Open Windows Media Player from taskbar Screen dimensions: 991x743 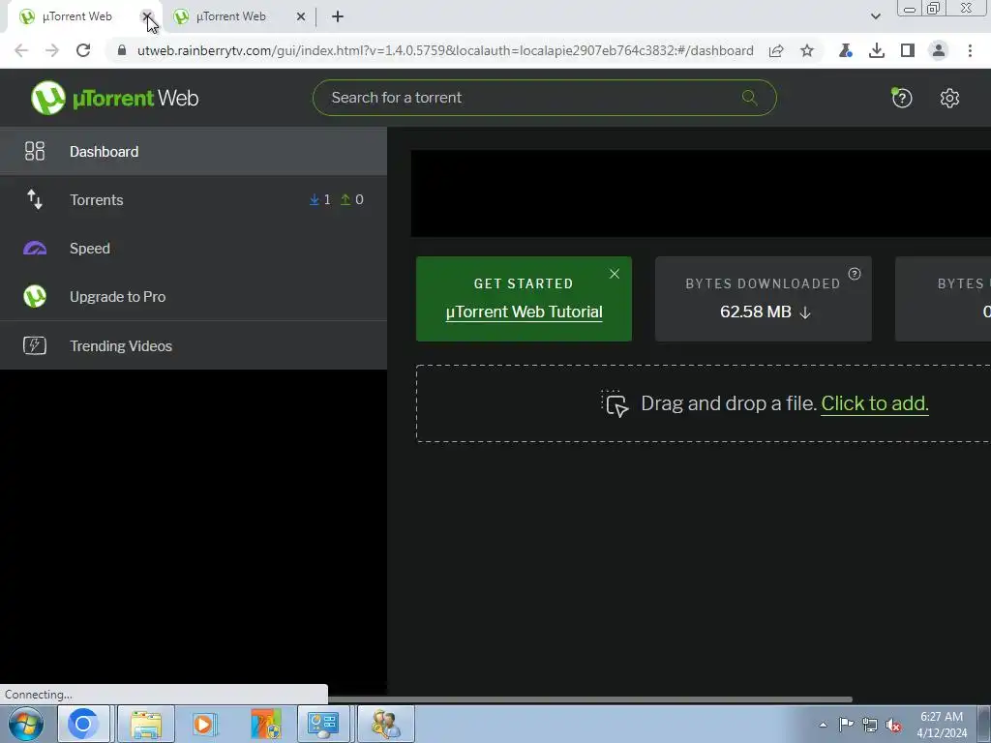[x=204, y=724]
